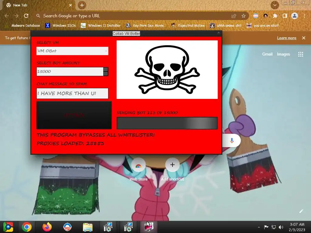Viewport: 311px width, 233px height.
Task: Open Malware Database bookmark
Action: point(23,25)
